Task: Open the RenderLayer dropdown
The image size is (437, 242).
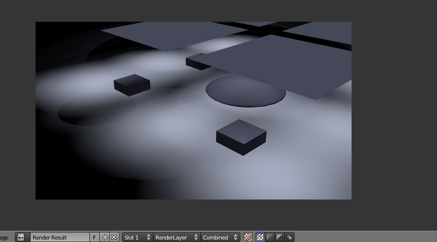Action: 177,237
